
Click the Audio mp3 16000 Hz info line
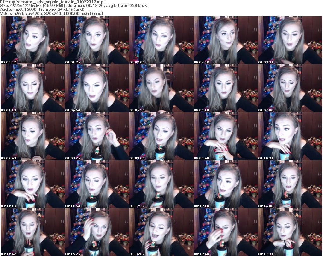[x=42, y=9]
